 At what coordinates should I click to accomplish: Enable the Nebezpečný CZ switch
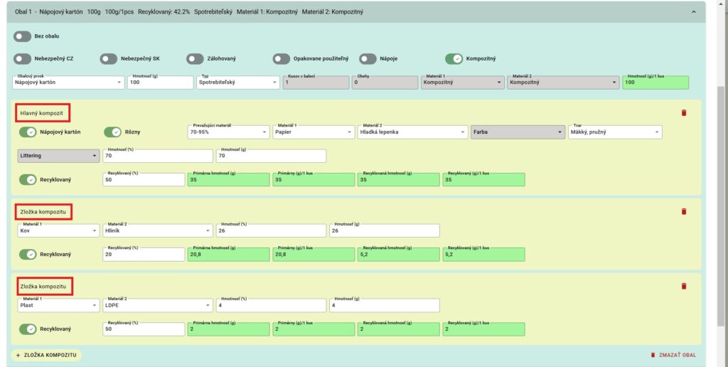click(23, 59)
